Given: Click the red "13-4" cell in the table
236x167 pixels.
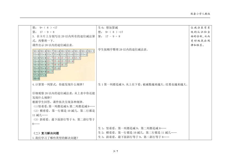Looking at the screenshot, I should click(x=71, y=62).
